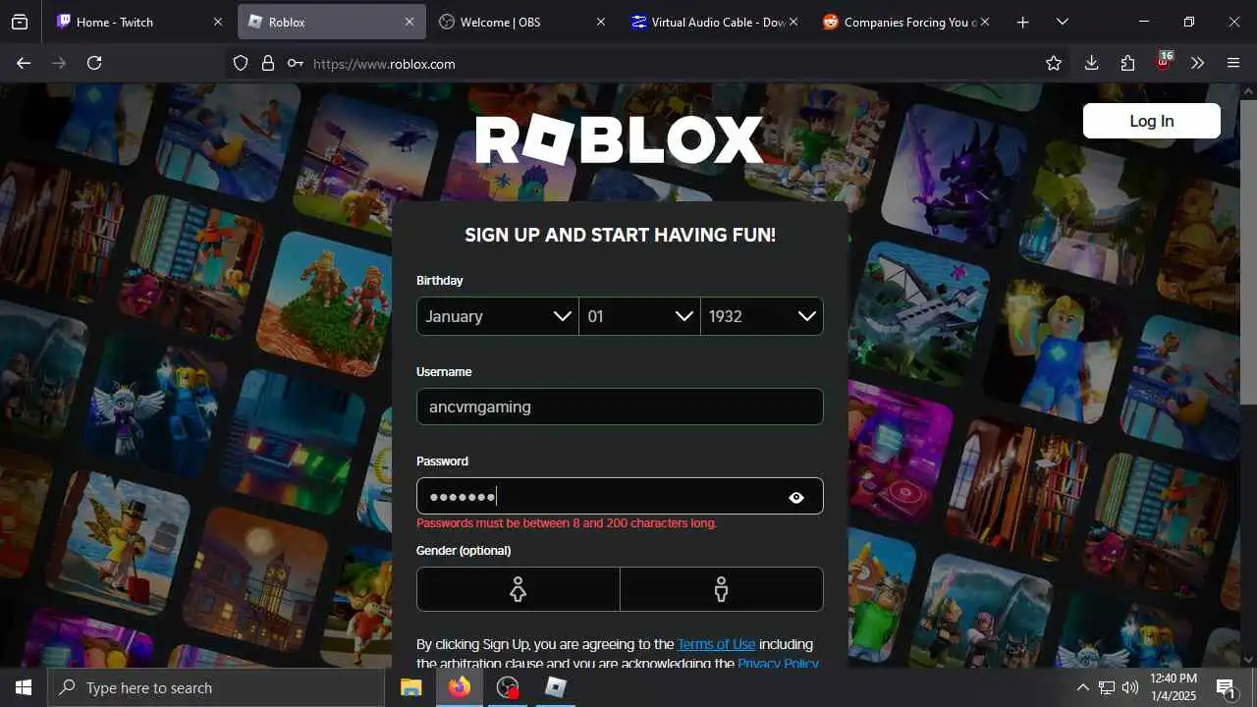The width and height of the screenshot is (1257, 707).
Task: Select the male gender icon
Action: pos(722,589)
